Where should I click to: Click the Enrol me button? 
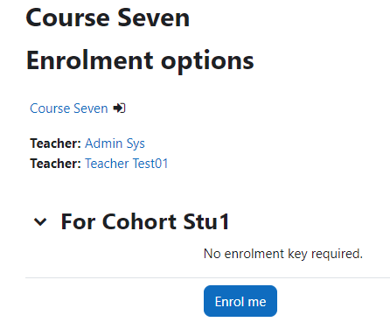[240, 301]
